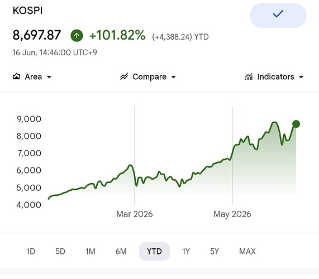This screenshot has height=279, width=319.
Task: Choose the 1M time range
Action: click(91, 251)
